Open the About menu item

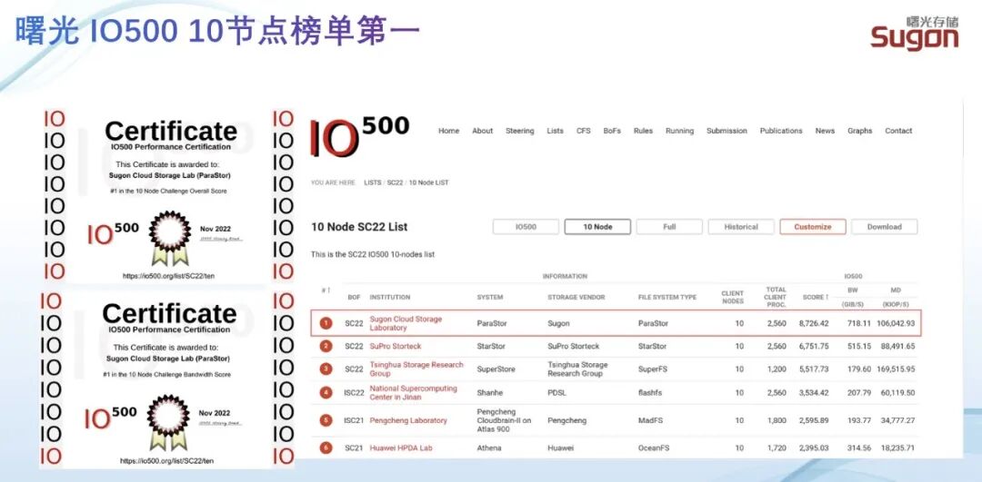tap(482, 131)
